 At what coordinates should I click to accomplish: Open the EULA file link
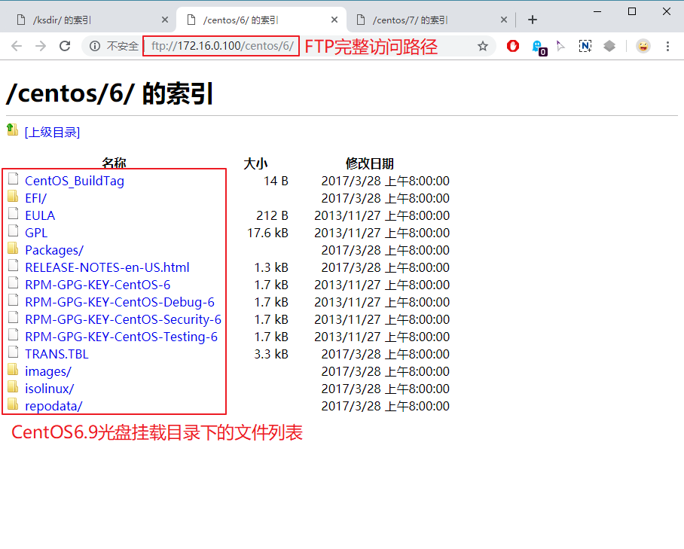[x=40, y=215]
